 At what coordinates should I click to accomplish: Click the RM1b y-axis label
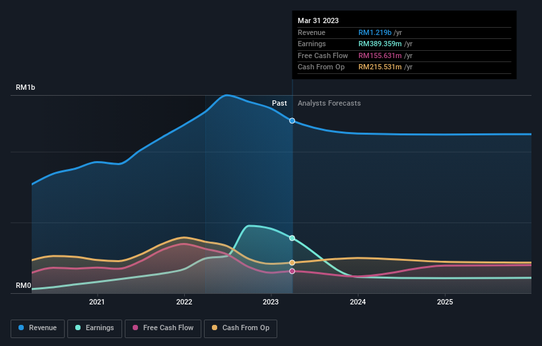[26, 87]
